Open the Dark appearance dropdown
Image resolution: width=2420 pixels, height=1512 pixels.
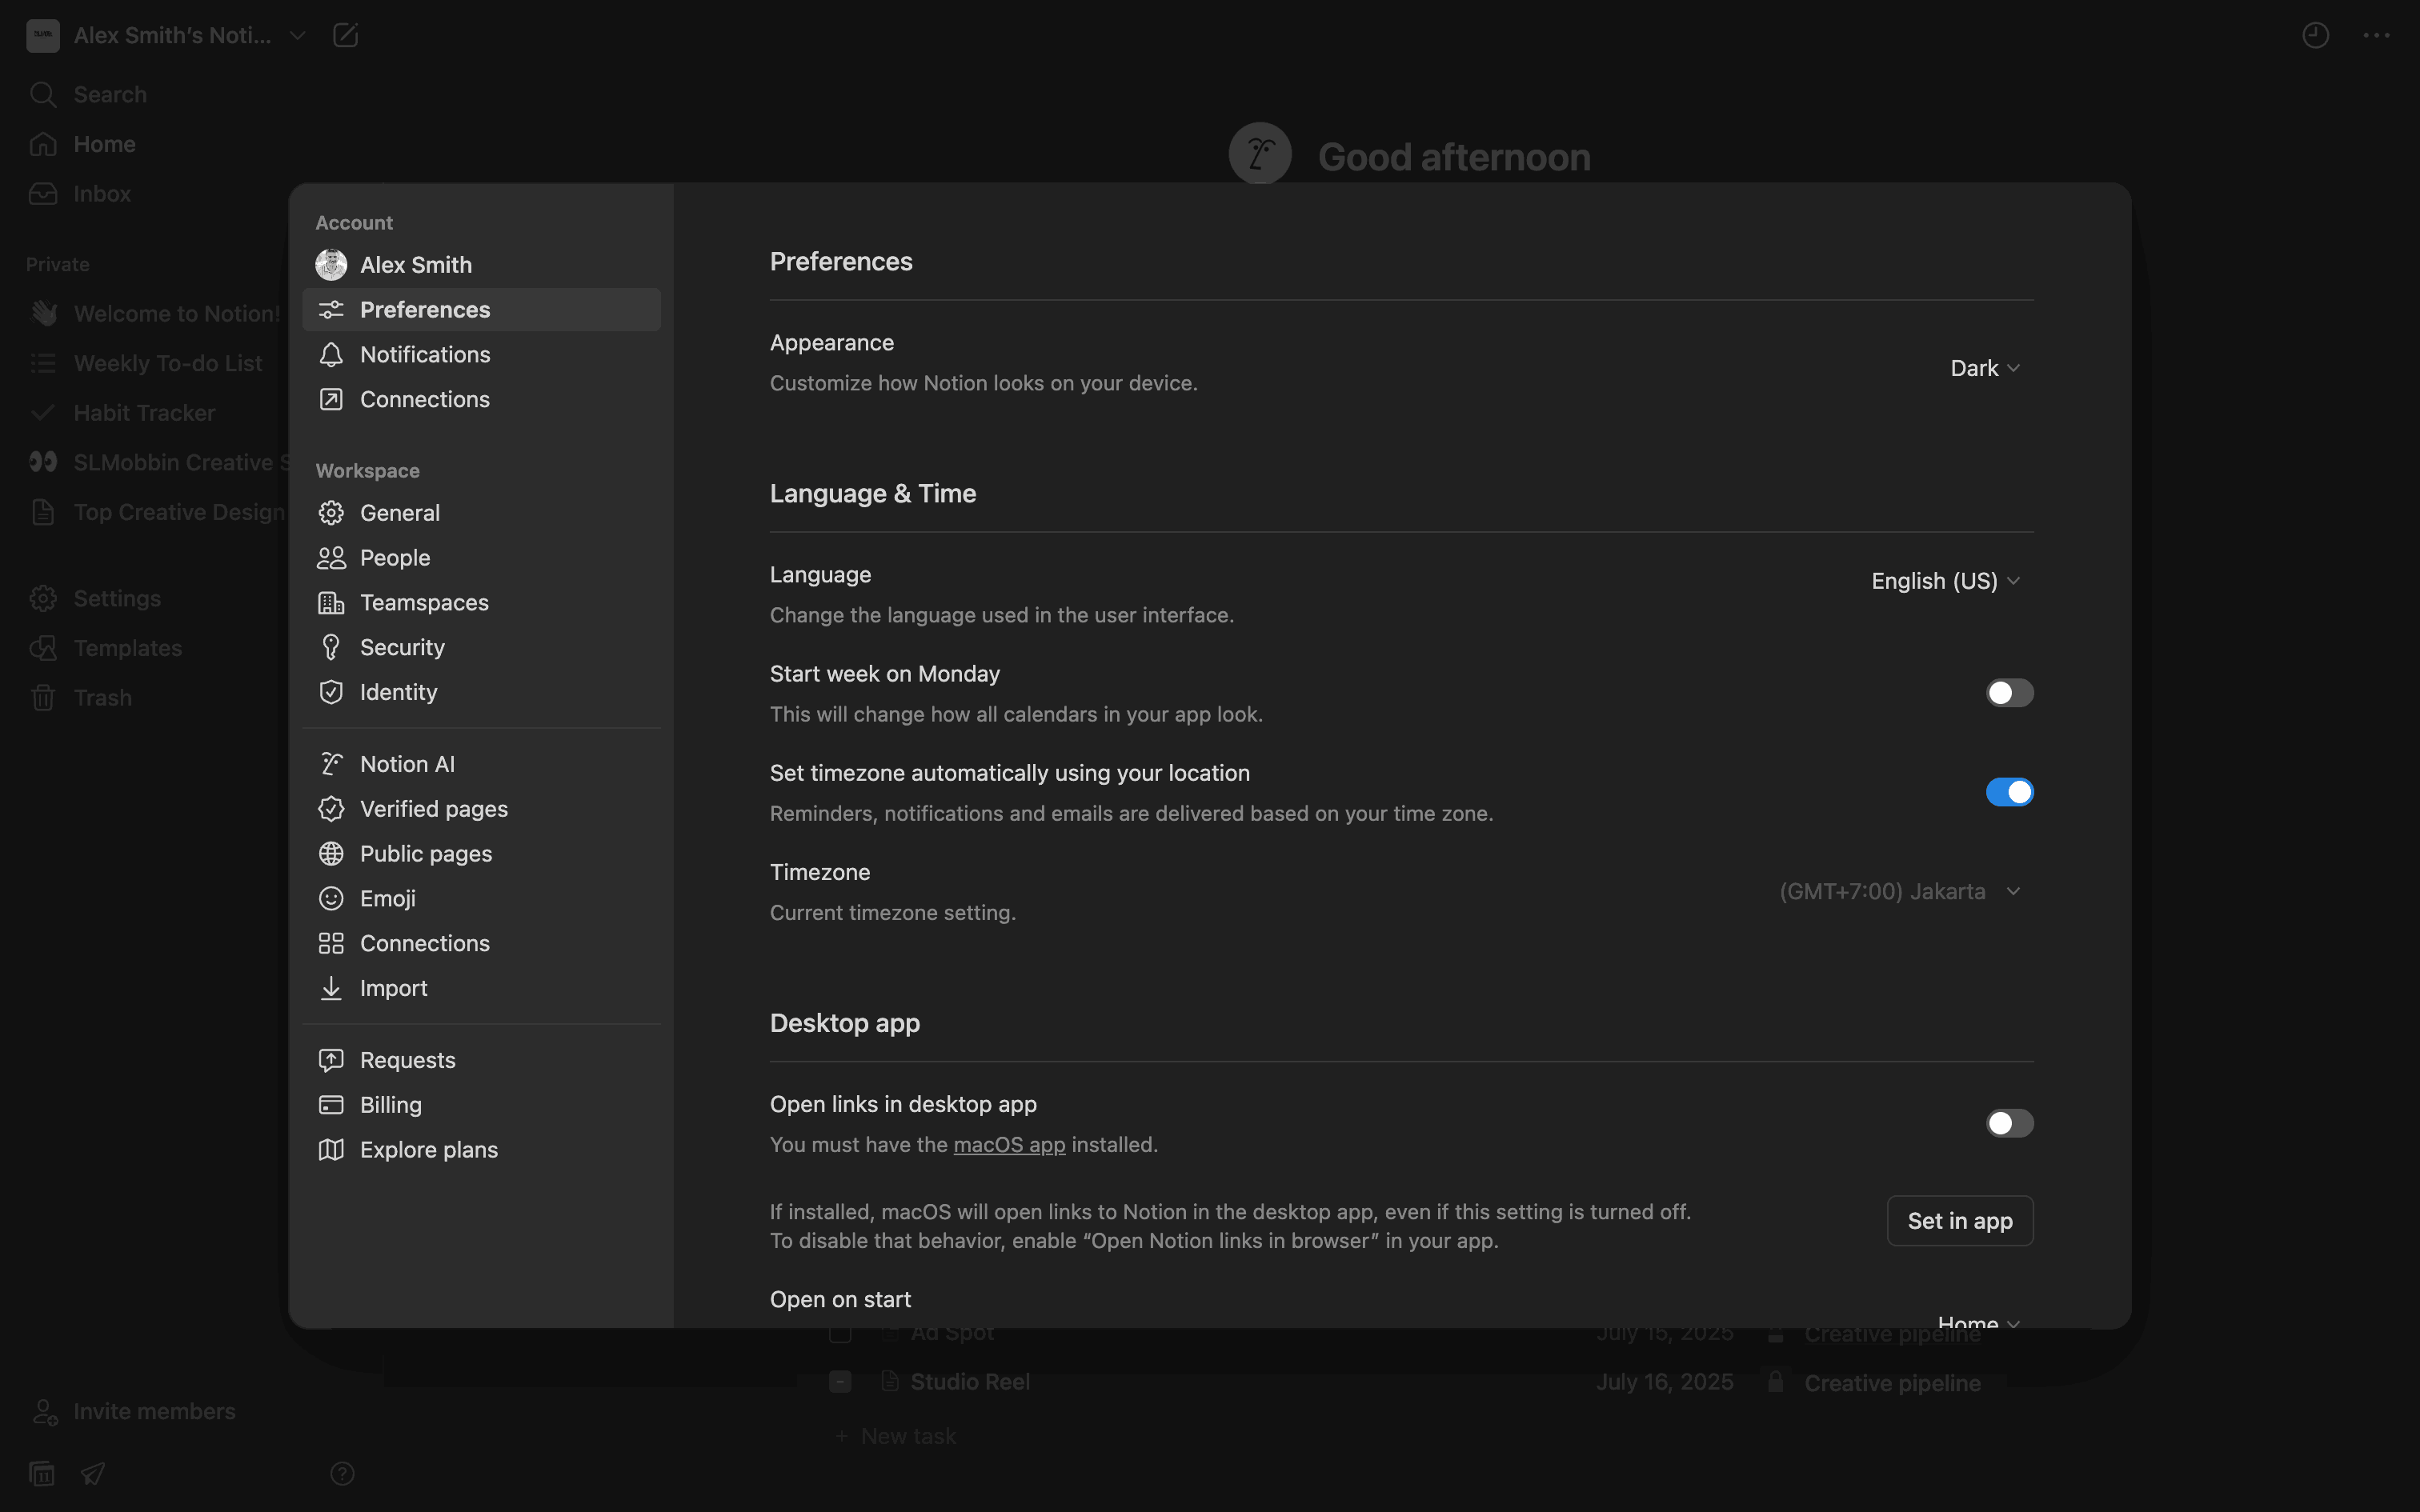[1985, 368]
